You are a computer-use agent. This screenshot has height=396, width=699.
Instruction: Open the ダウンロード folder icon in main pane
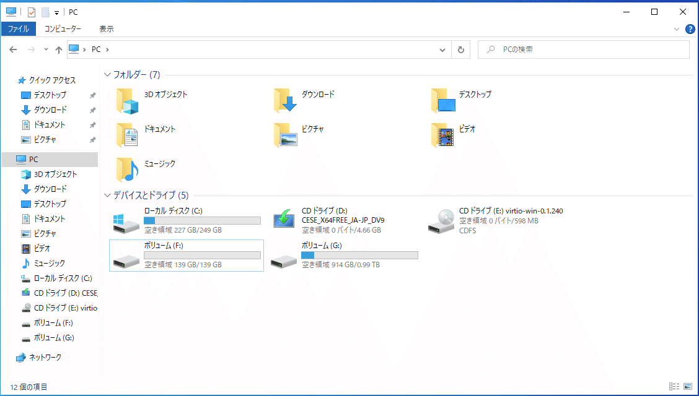pos(285,101)
